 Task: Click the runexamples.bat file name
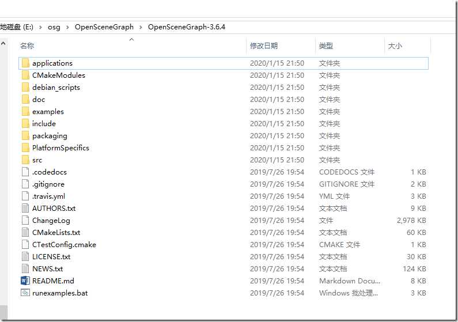60,293
